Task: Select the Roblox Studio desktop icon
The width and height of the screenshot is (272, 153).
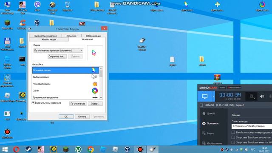Action: [x=7, y=62]
